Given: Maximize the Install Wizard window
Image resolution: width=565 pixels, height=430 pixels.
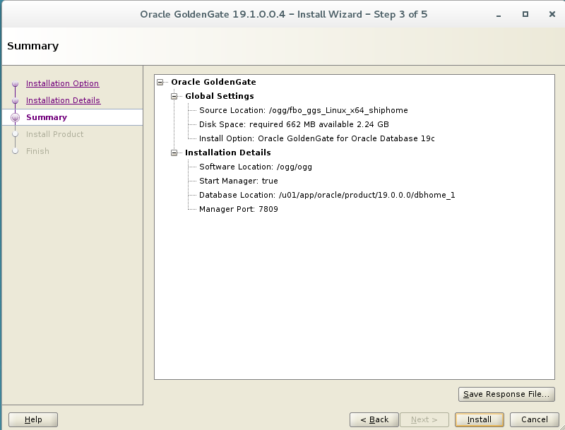Looking at the screenshot, I should click(x=525, y=14).
